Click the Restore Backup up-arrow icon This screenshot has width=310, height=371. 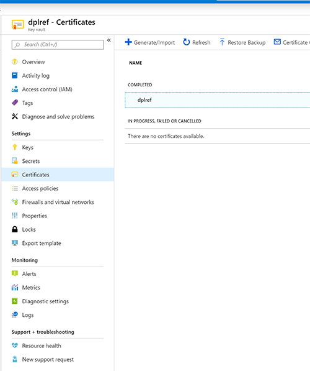(x=222, y=42)
